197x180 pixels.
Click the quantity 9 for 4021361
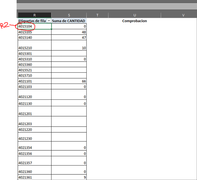[69, 177]
